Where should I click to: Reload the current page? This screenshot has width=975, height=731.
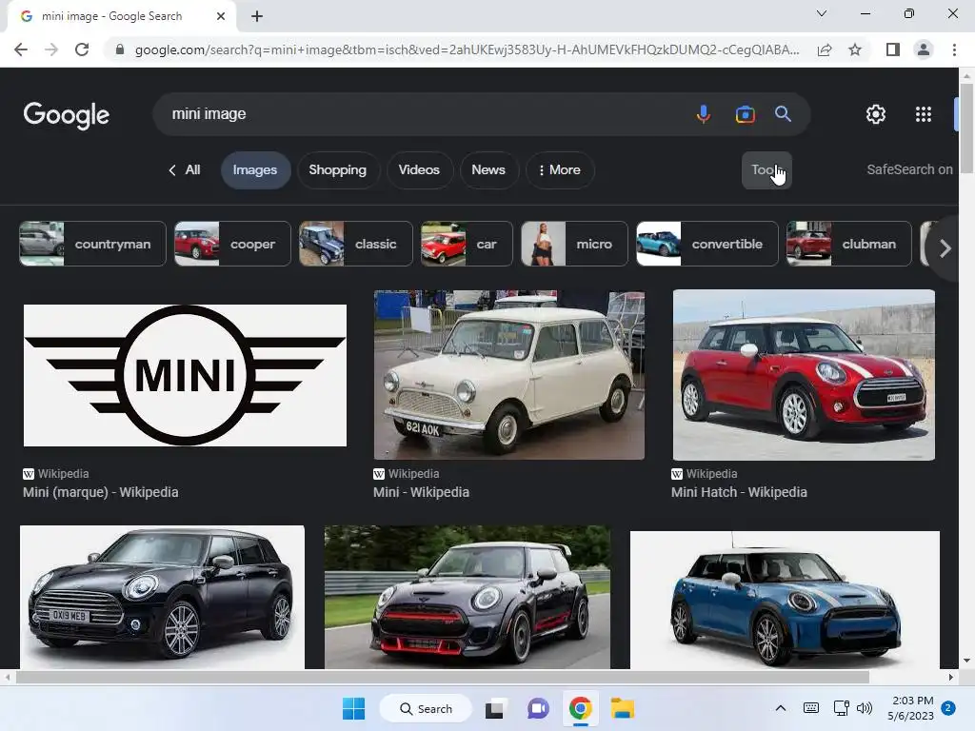pyautogui.click(x=82, y=49)
